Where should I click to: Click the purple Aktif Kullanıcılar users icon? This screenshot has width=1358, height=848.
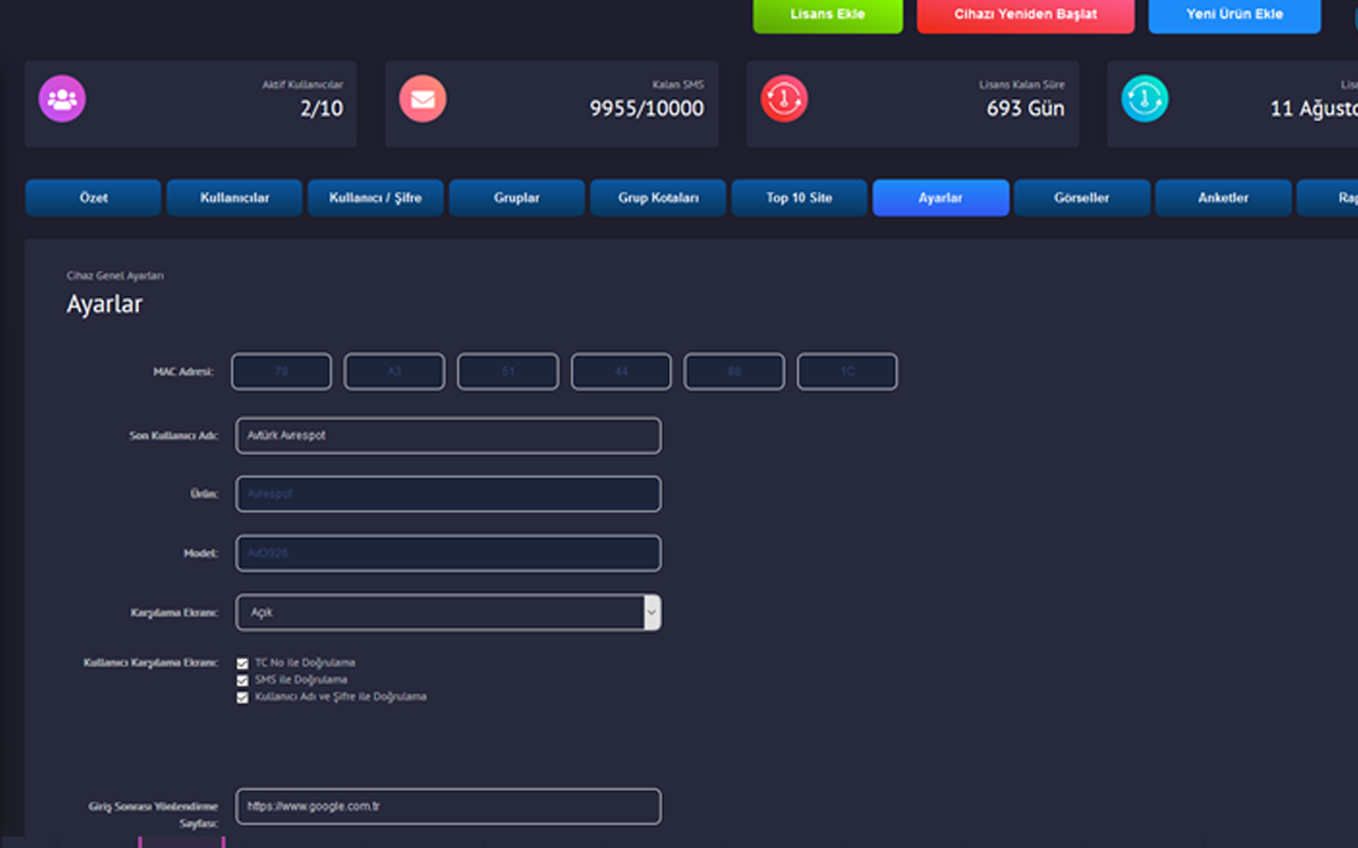point(62,99)
